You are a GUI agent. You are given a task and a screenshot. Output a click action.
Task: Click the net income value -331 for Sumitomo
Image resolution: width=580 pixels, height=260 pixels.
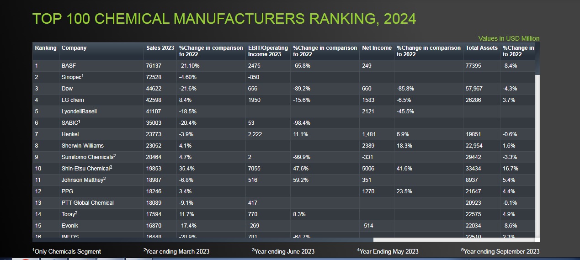click(367, 157)
